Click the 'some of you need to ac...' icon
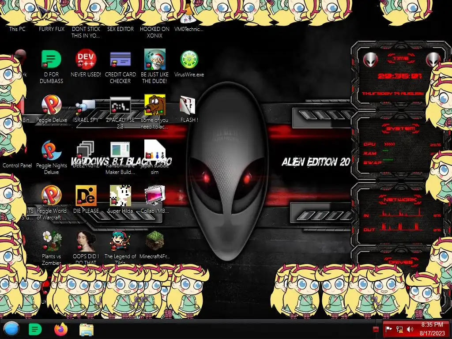452x339 pixels. point(155,105)
